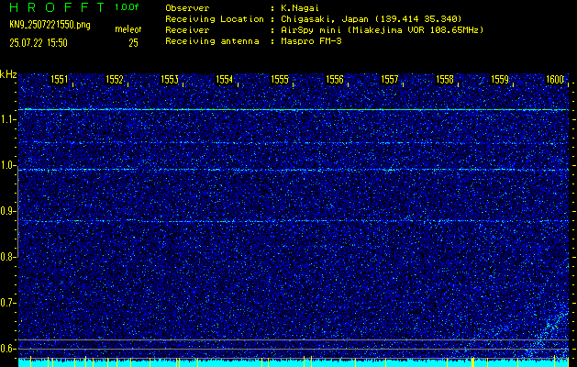Click the meteor label above the count
Viewport: 577px width, 367px height.
pyautogui.click(x=128, y=29)
